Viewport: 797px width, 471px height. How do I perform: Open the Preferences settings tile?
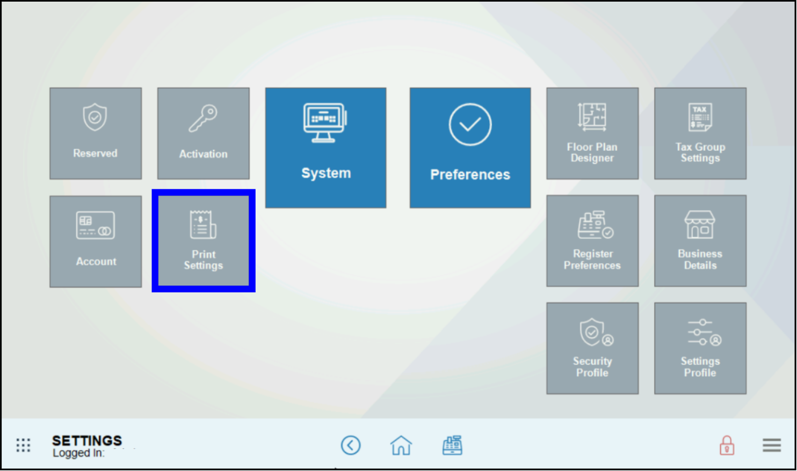(469, 148)
